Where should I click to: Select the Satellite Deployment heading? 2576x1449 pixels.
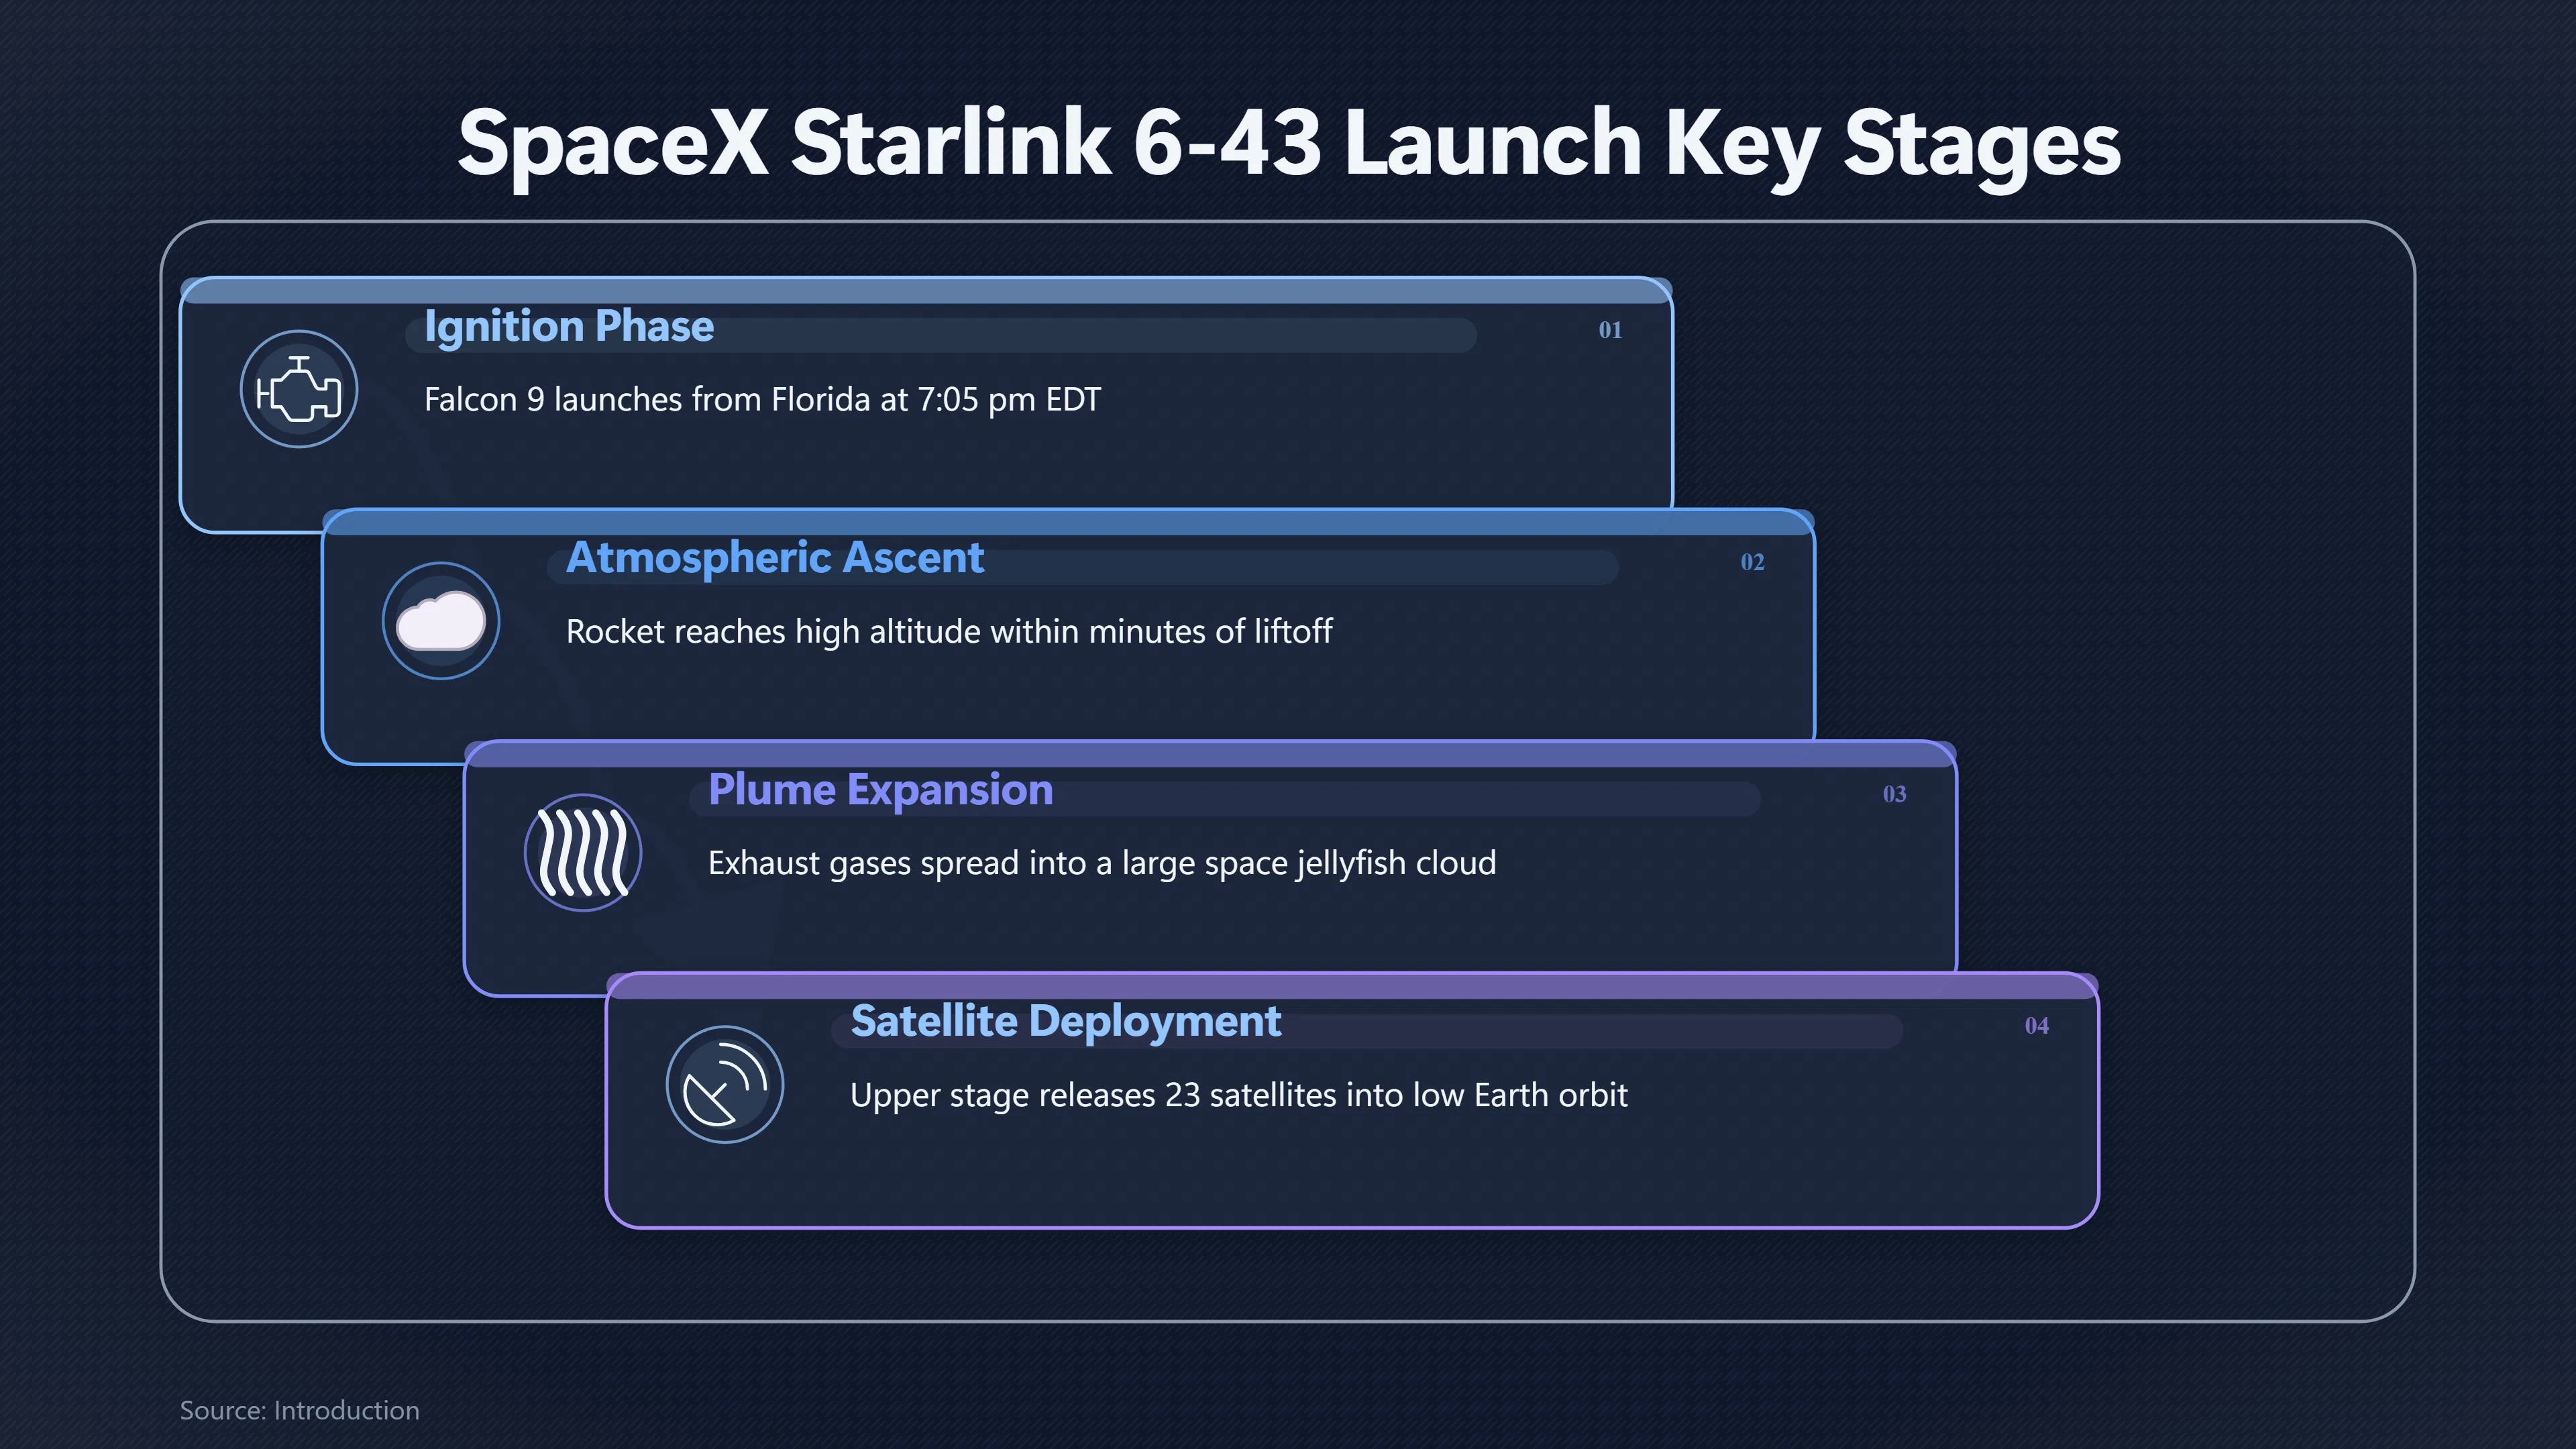(x=1066, y=1022)
